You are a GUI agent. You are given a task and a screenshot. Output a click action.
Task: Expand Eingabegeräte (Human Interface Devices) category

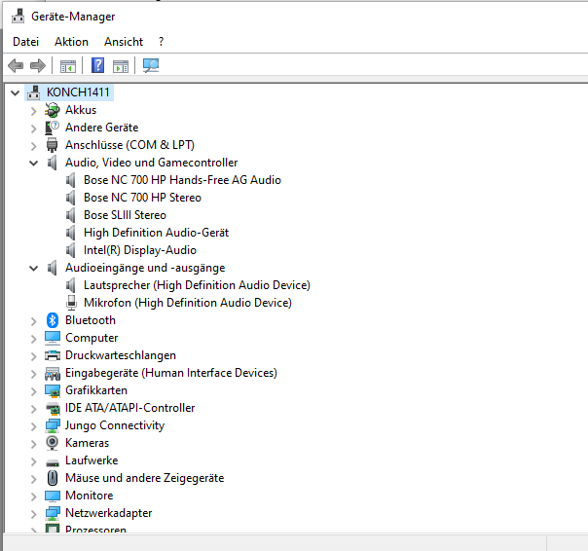34,374
